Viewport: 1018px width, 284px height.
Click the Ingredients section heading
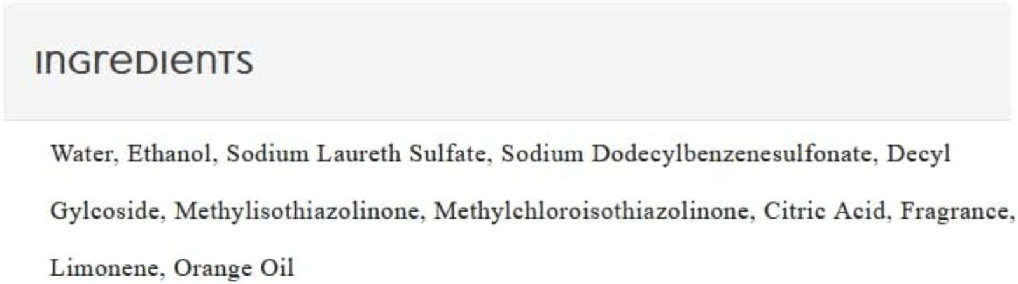(x=144, y=62)
